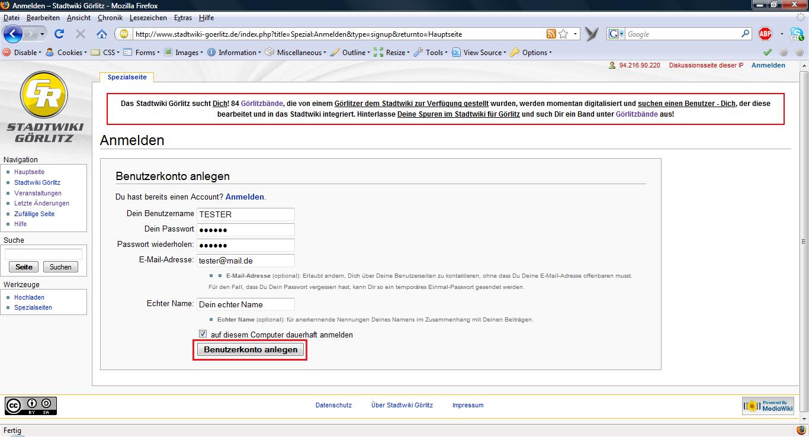Click the Suchen button in sidebar
The height and width of the screenshot is (437, 809).
[60, 267]
